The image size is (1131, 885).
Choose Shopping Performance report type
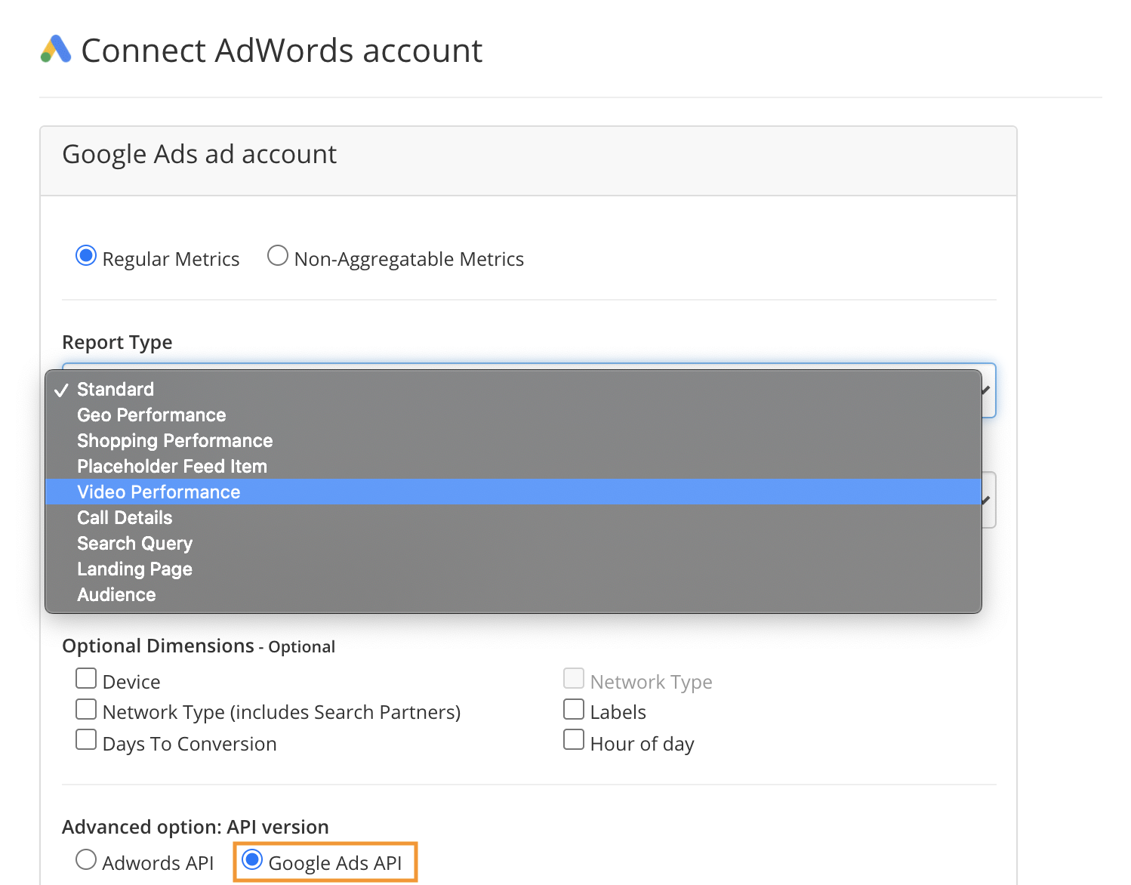point(513,440)
